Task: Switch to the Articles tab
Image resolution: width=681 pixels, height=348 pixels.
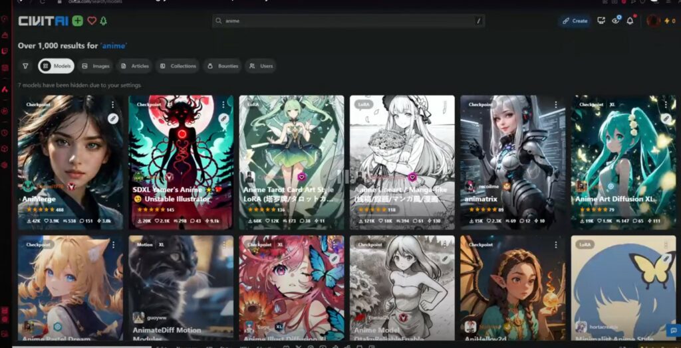Action: pos(134,66)
